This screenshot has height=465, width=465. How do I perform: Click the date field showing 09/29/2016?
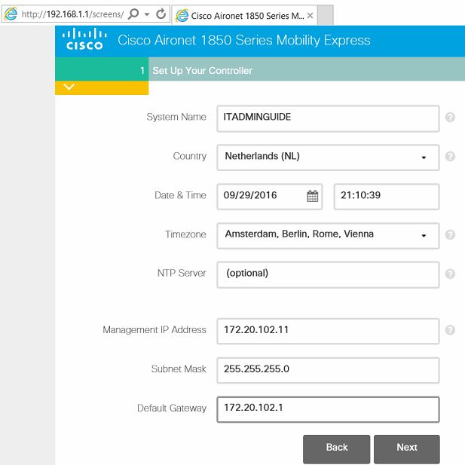pyautogui.click(x=270, y=197)
